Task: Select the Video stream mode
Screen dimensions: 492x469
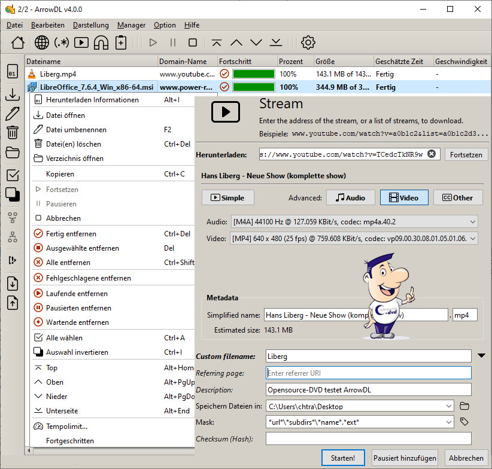Action: [404, 197]
